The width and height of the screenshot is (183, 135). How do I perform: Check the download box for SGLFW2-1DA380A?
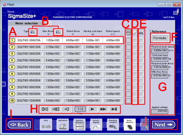tap(141, 101)
